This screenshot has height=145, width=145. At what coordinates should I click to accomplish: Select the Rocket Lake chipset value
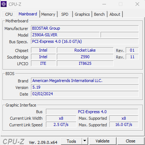tap(85, 50)
